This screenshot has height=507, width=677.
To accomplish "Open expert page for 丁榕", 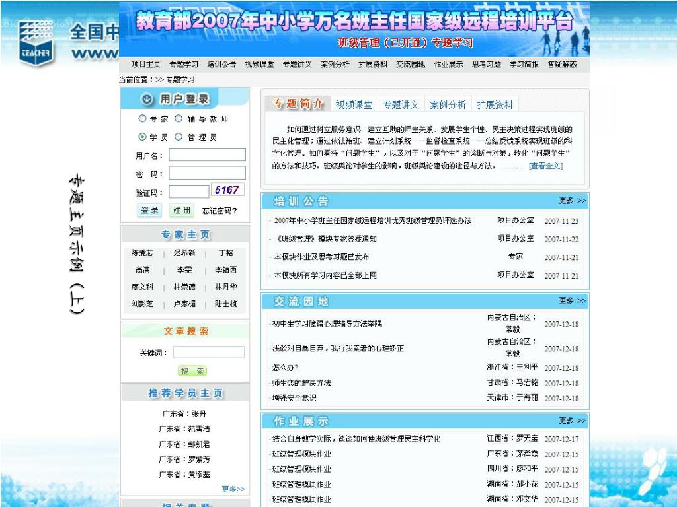I will (x=226, y=253).
